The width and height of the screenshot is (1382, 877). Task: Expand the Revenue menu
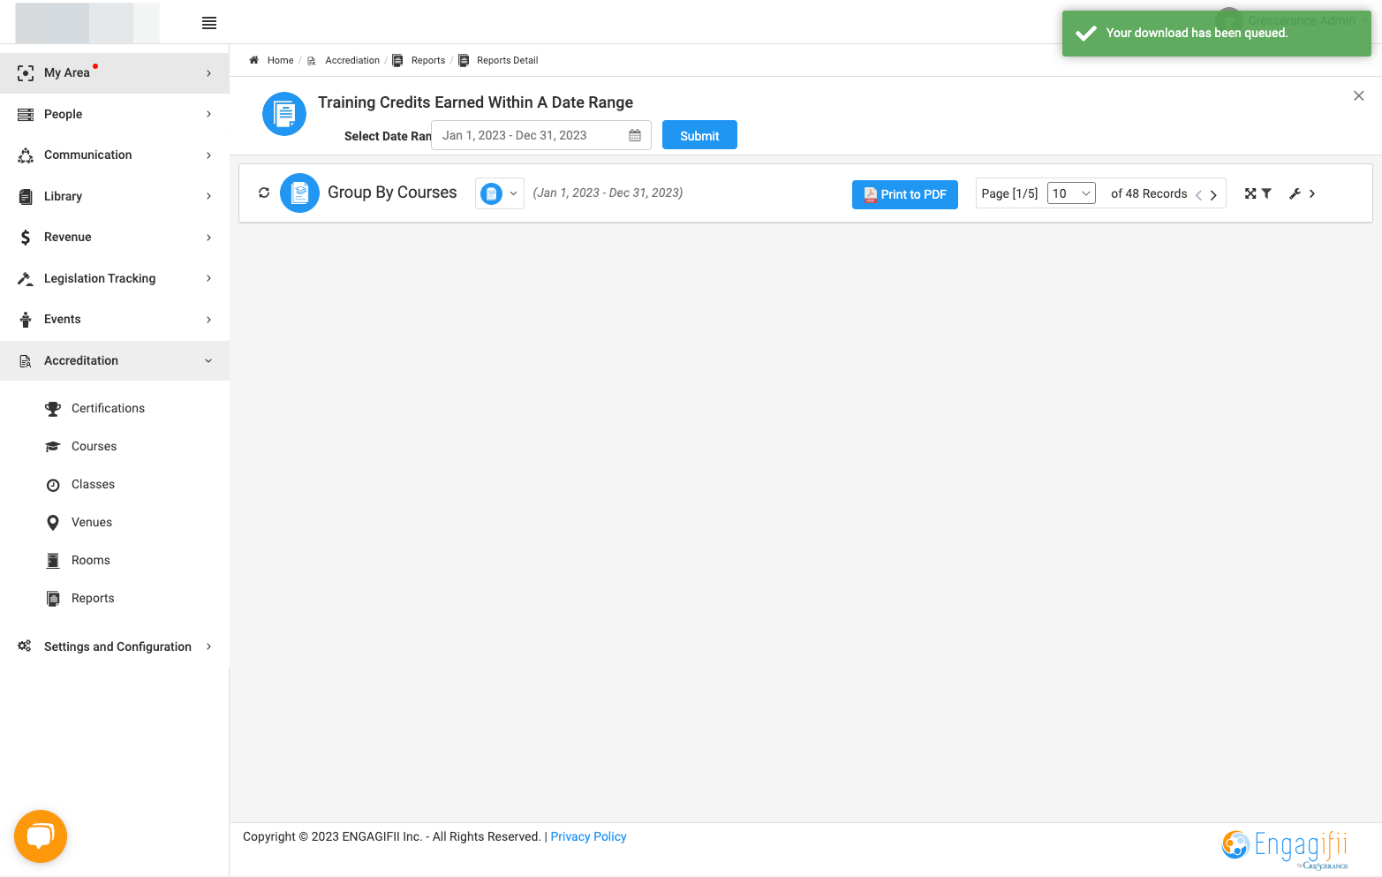(115, 237)
